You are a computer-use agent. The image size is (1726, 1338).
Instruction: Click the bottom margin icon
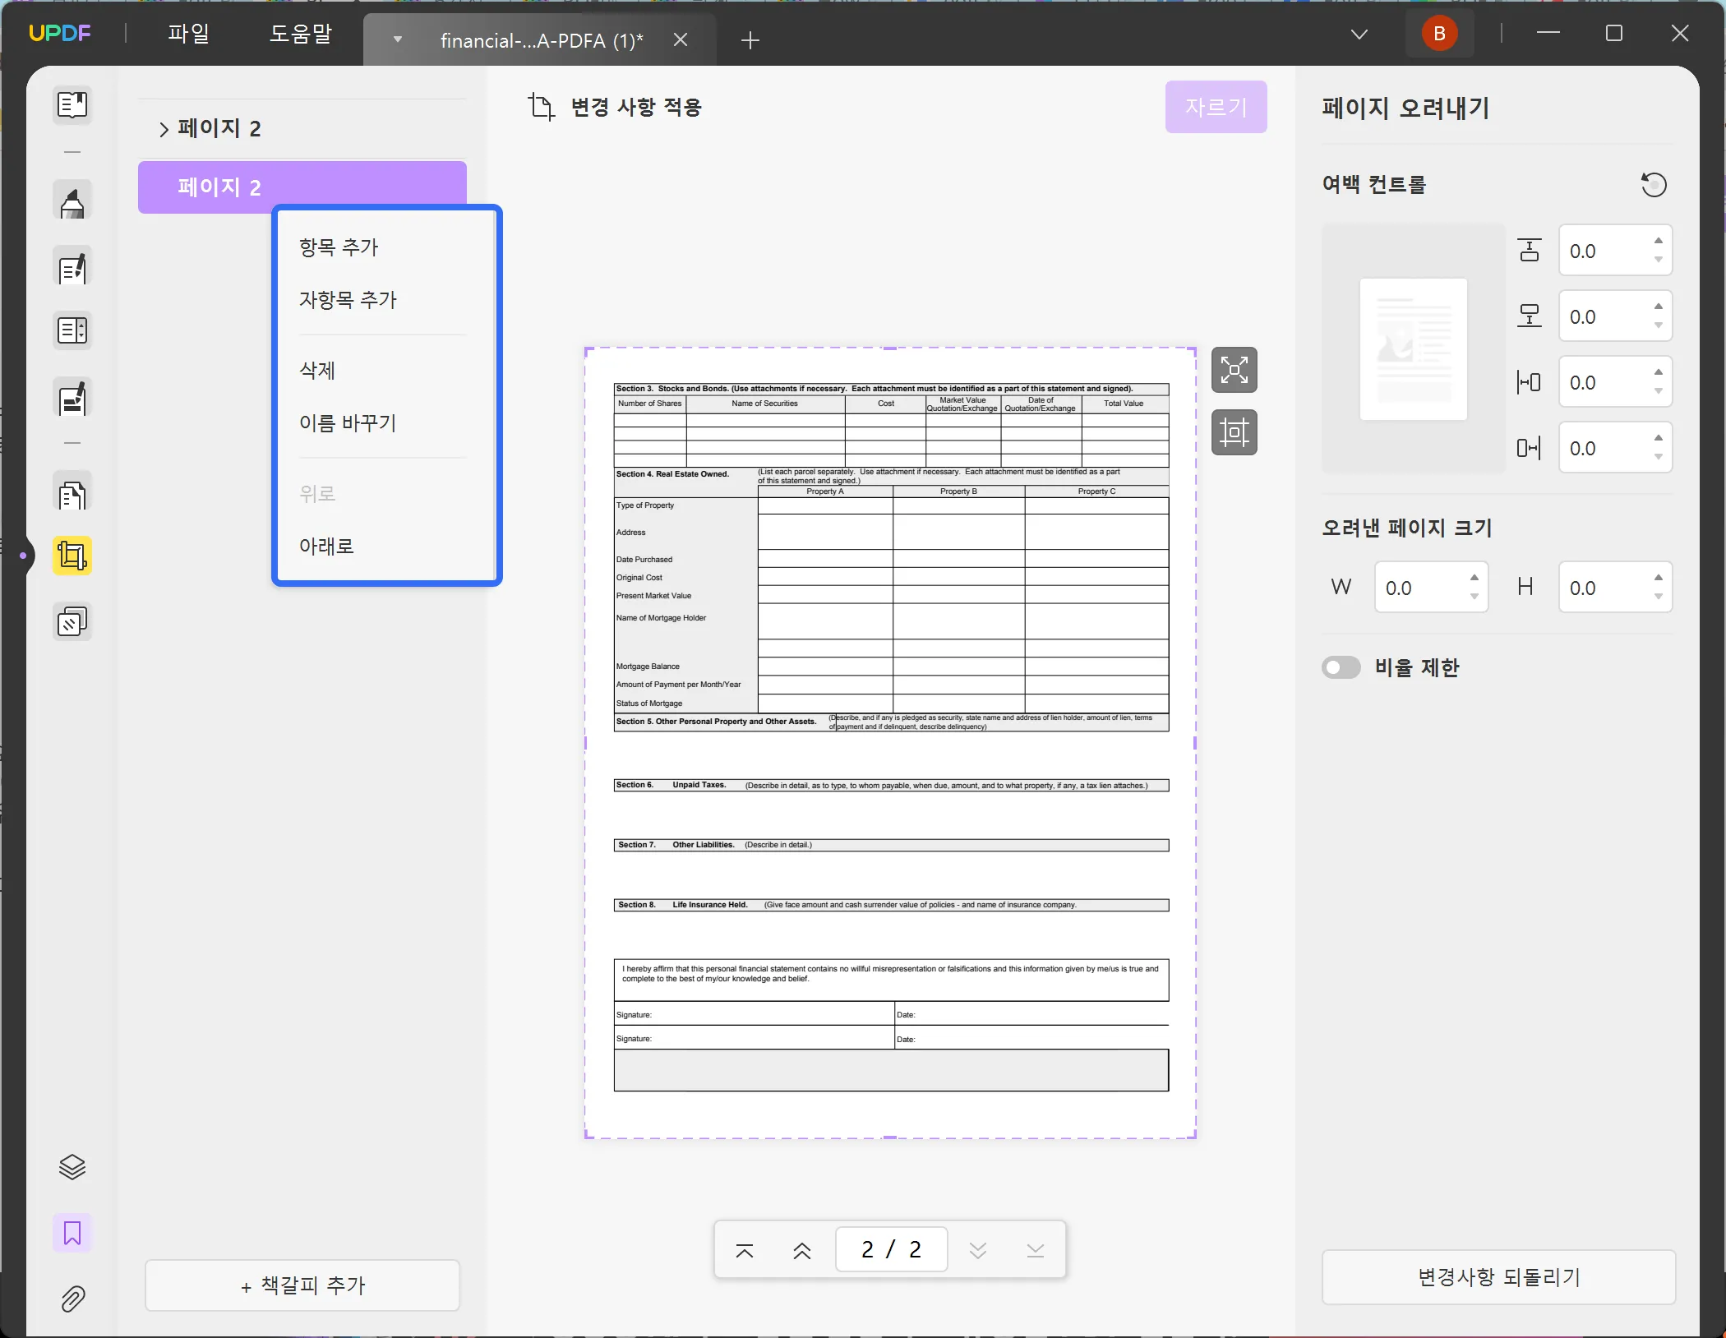click(1529, 316)
